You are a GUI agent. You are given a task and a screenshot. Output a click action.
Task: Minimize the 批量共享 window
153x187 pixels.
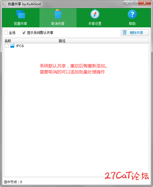click(127, 3)
